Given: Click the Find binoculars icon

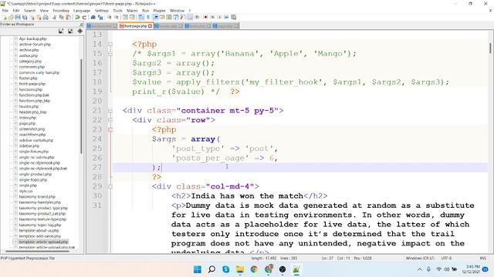Looking at the screenshot, I should click(93, 17).
